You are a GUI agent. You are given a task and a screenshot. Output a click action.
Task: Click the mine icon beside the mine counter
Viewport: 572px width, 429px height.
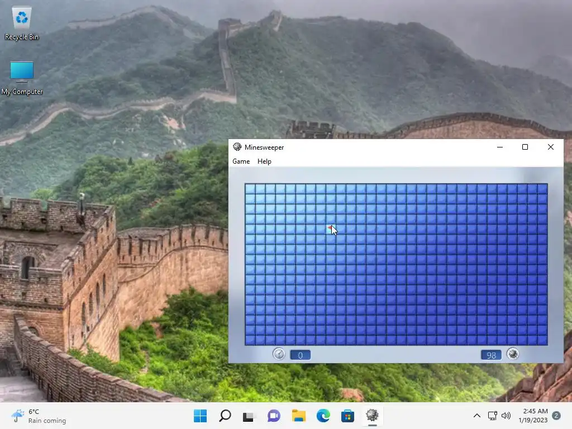[x=513, y=354]
